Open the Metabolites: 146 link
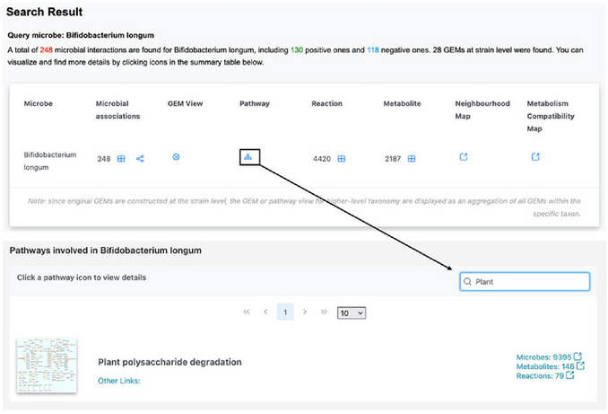Image resolution: width=608 pixels, height=414 pixels. (x=550, y=366)
